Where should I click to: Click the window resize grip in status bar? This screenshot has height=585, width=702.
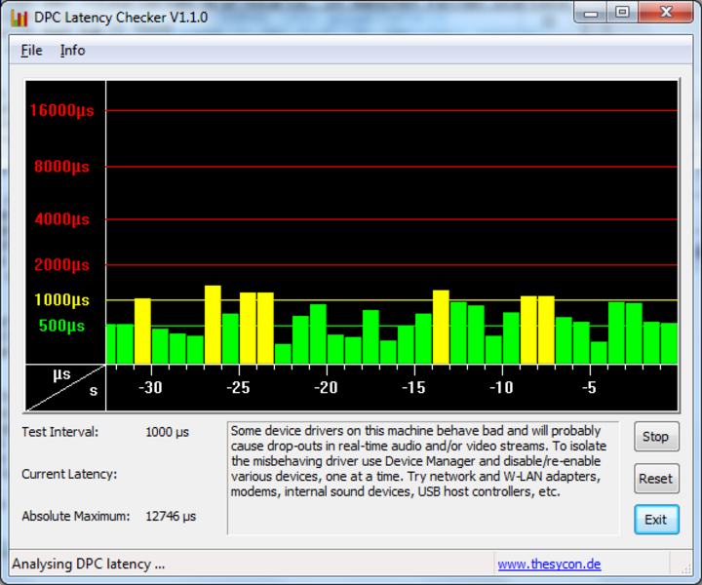click(x=685, y=568)
